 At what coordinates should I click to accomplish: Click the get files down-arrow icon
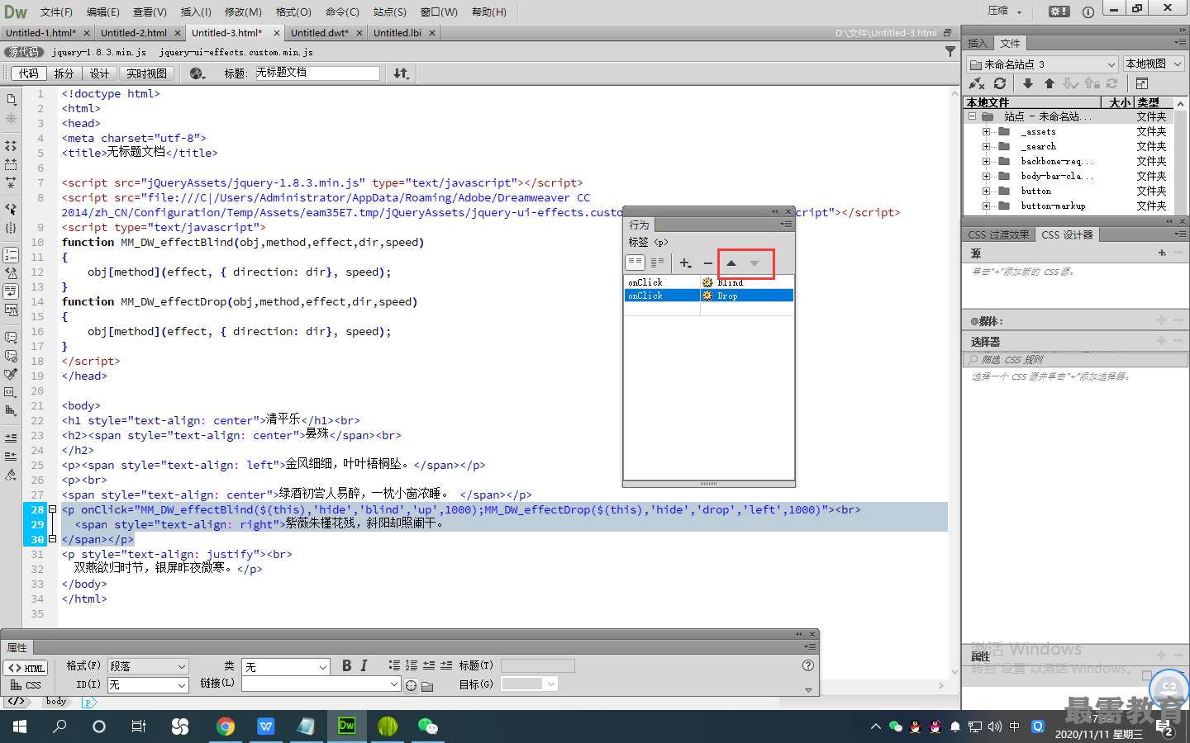[1028, 83]
